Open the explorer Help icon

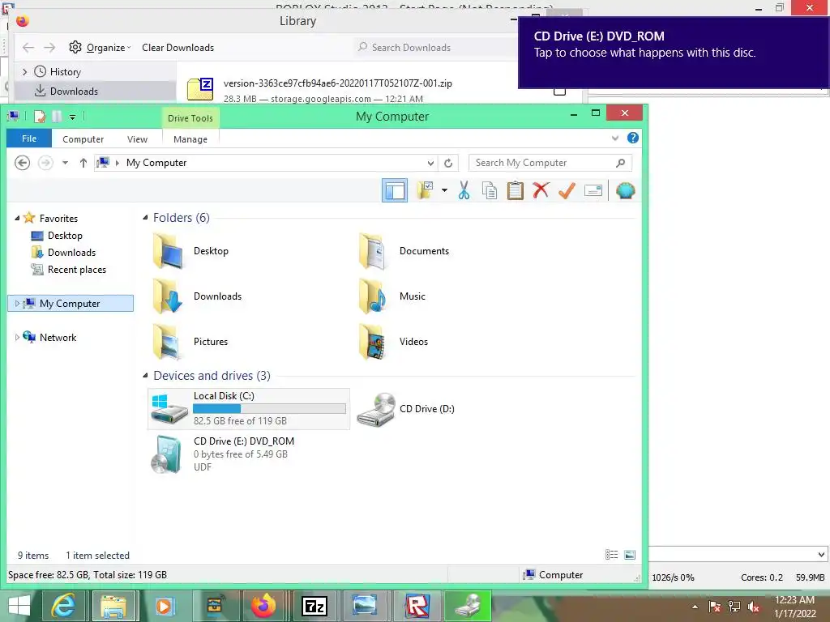tap(632, 138)
